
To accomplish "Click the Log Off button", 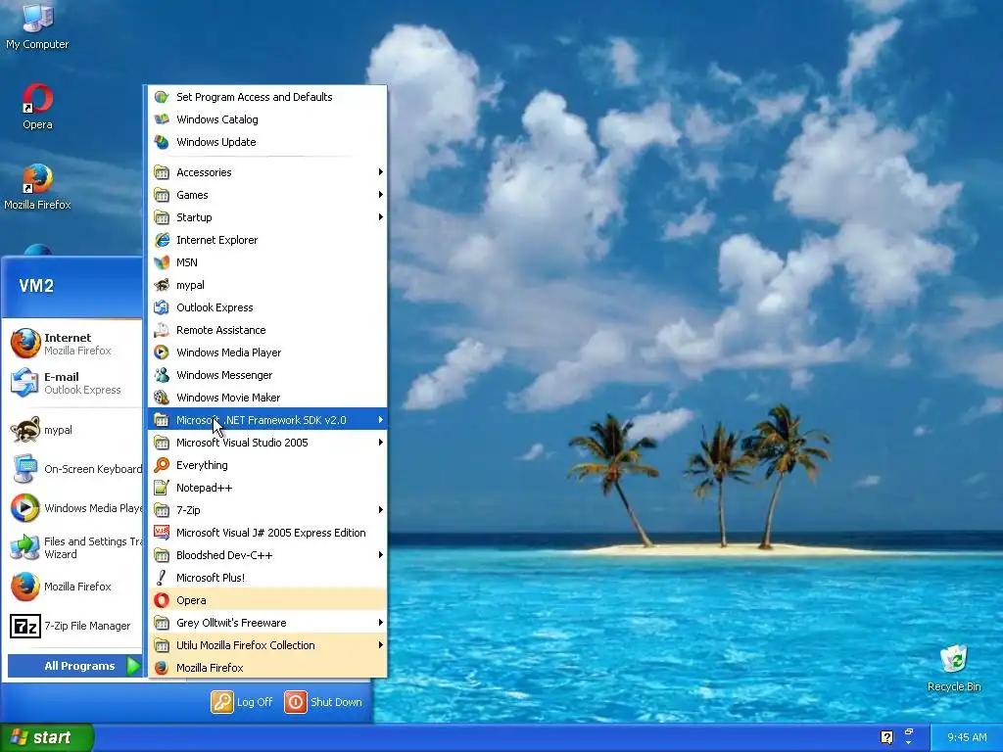I will pyautogui.click(x=243, y=701).
